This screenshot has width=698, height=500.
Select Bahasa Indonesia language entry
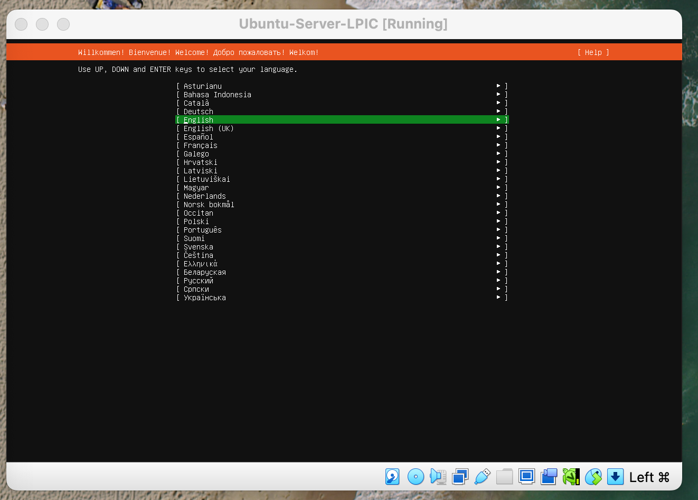(x=342, y=95)
